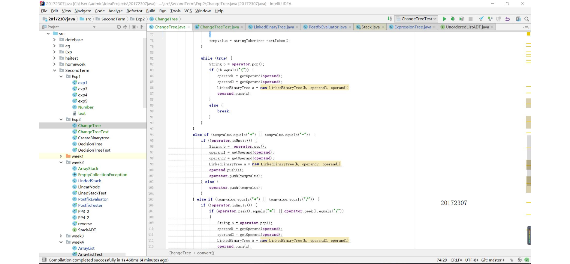Expand the week3 folder
This screenshot has width=570, height=264.
(x=61, y=236)
